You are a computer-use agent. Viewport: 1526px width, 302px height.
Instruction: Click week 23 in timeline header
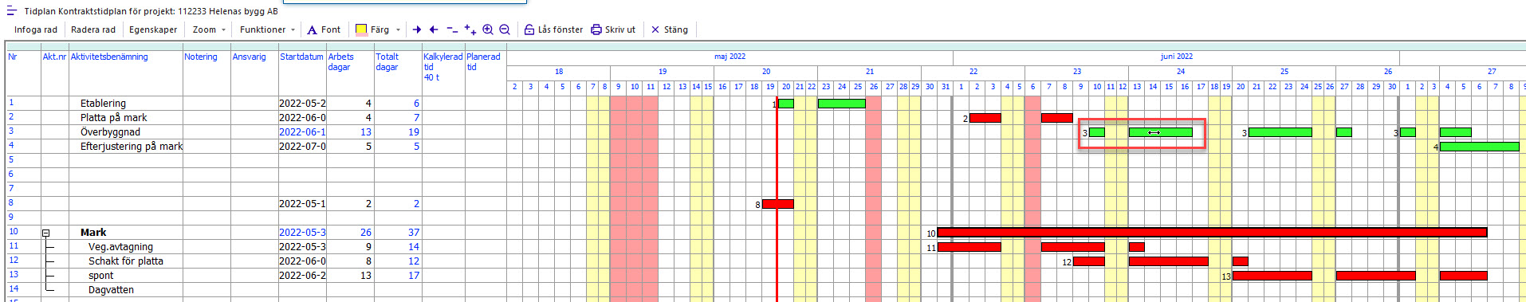point(1076,72)
